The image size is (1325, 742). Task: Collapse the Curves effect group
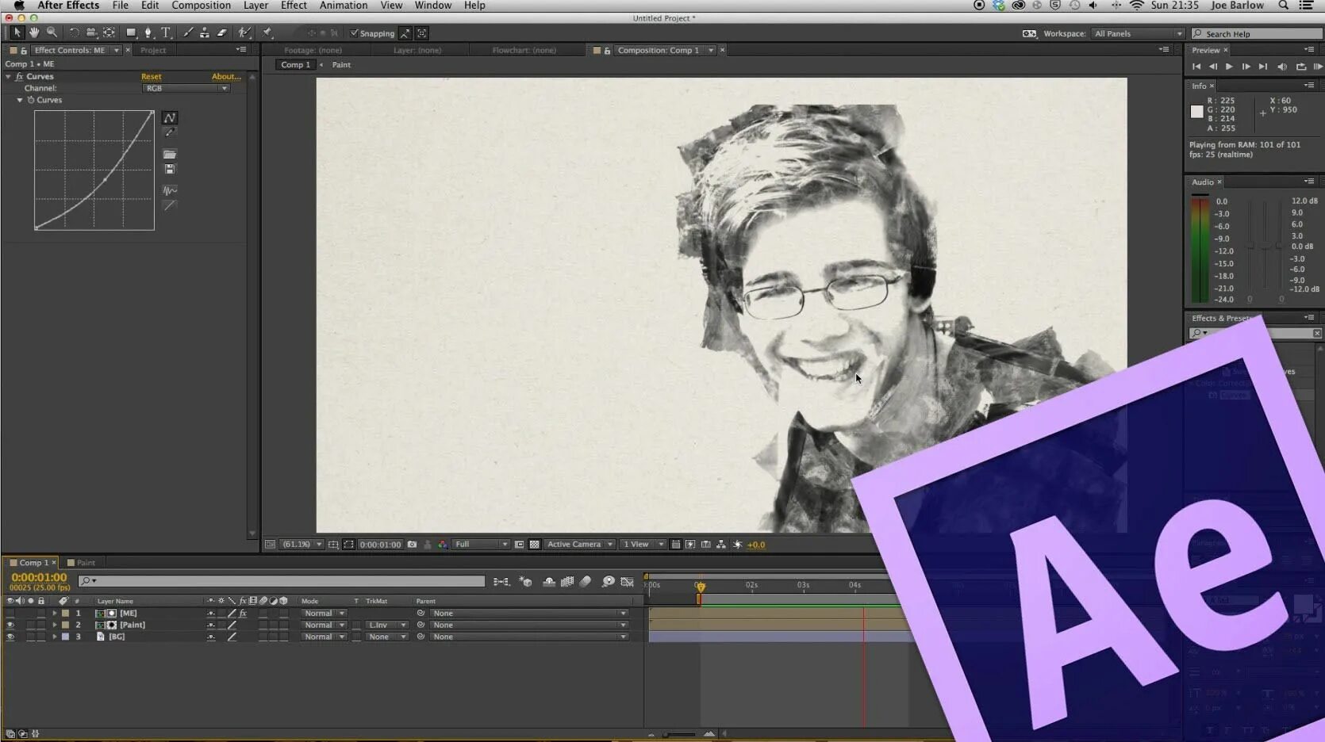[x=8, y=77]
